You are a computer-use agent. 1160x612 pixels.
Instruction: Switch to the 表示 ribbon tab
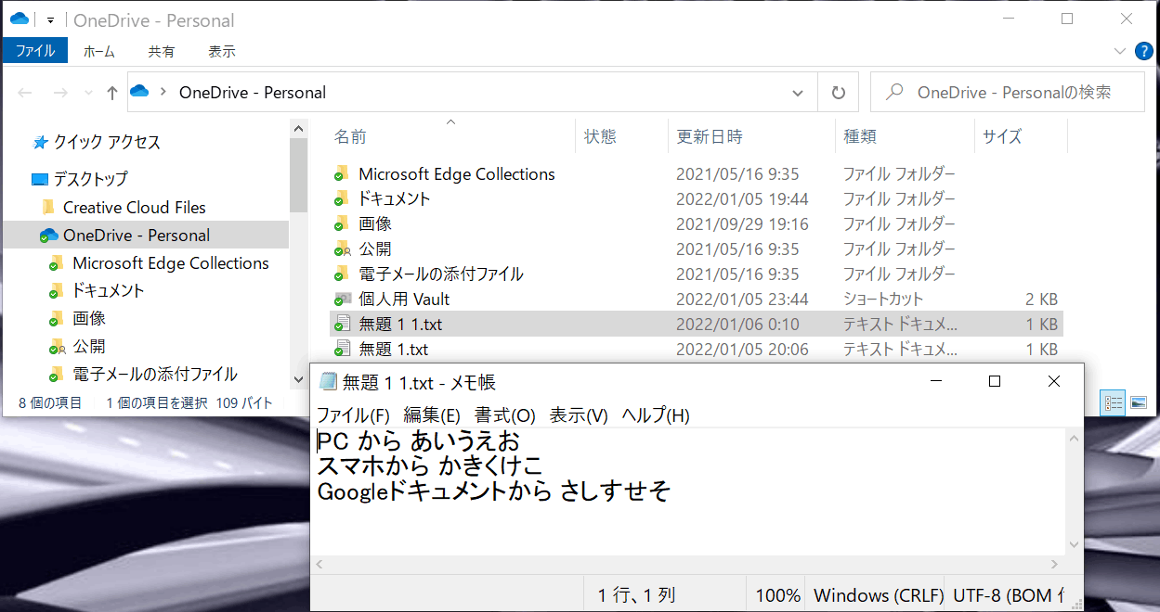tap(222, 52)
